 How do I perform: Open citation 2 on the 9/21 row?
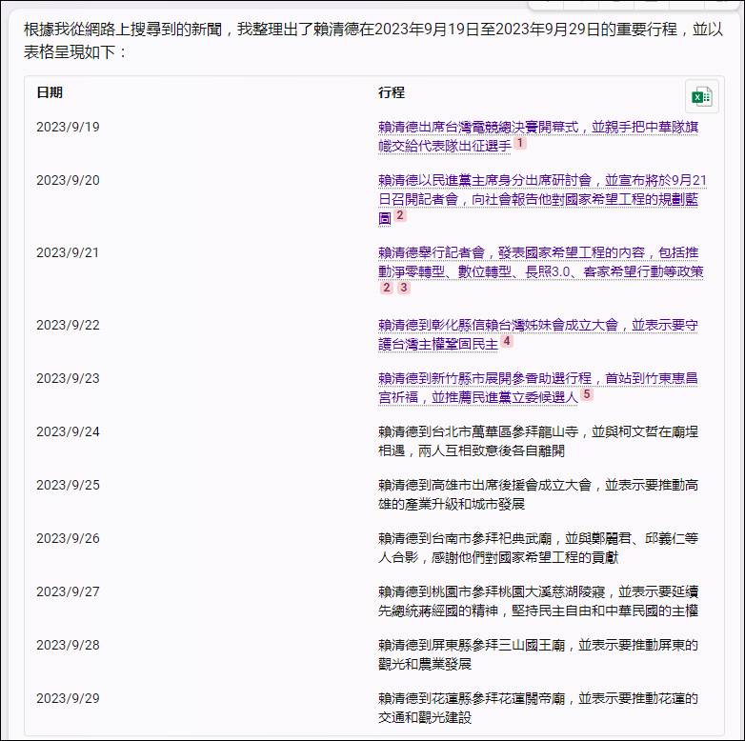(387, 288)
